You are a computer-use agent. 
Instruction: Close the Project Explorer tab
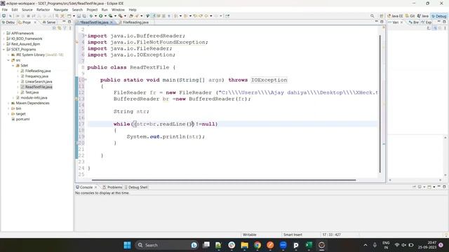(35, 22)
